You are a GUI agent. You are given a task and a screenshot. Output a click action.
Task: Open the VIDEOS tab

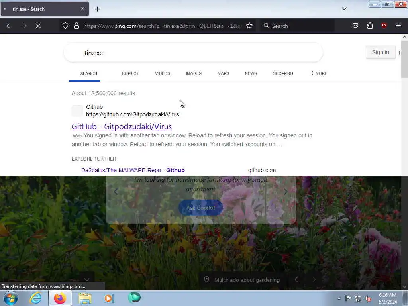tap(163, 73)
